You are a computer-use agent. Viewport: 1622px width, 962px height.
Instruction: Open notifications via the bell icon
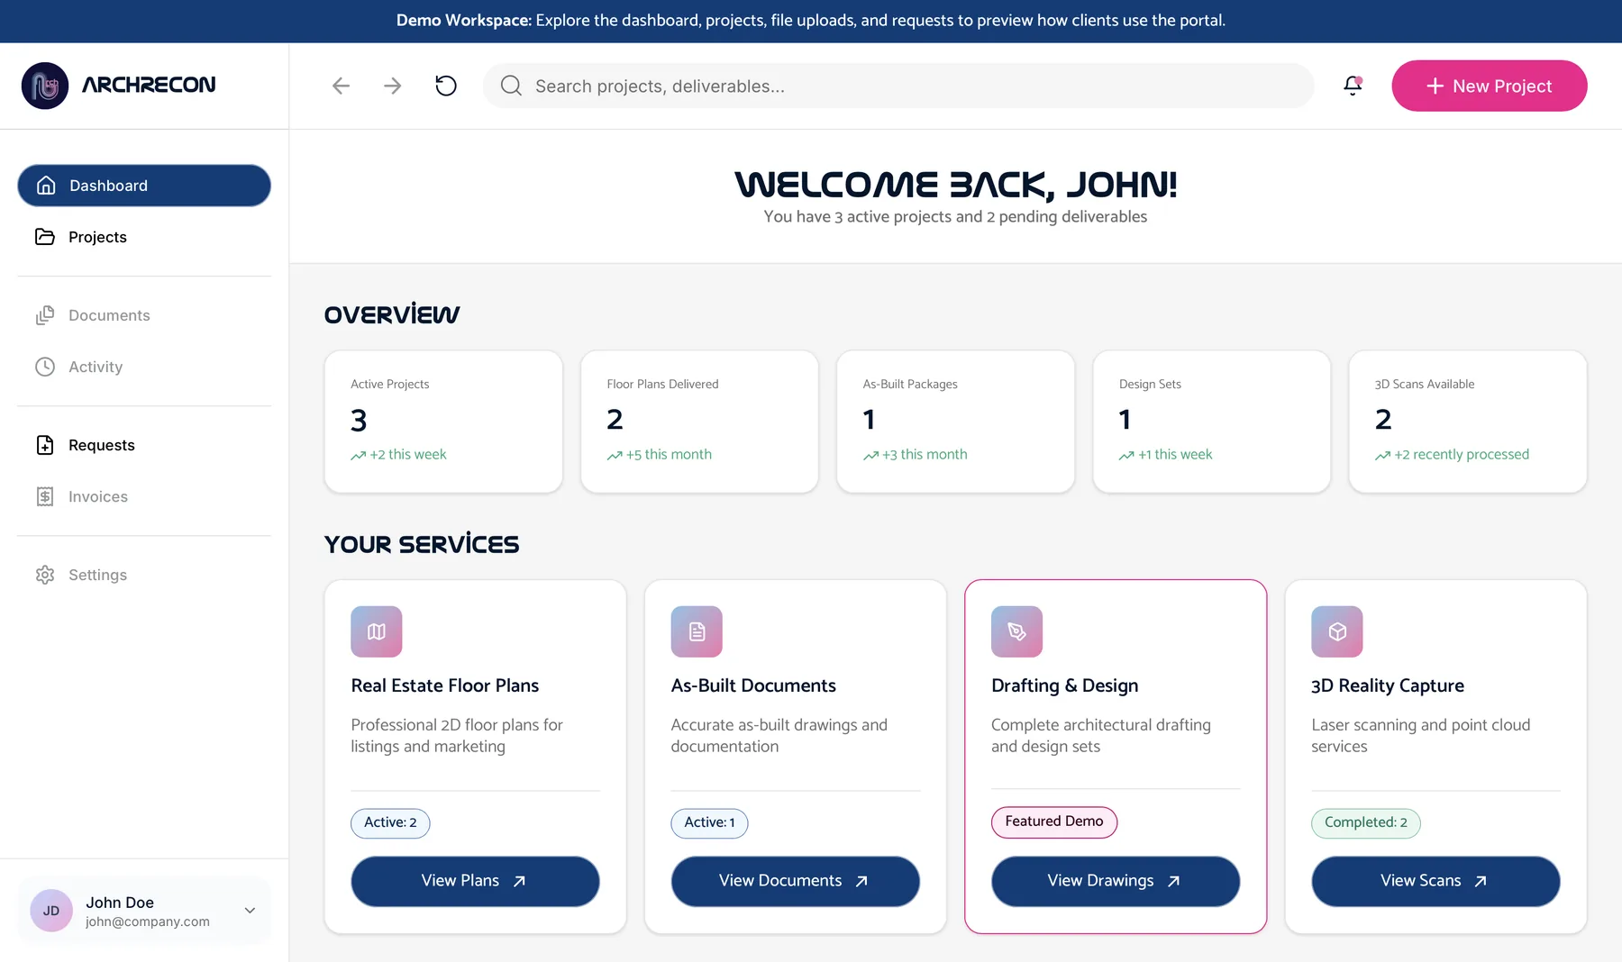click(x=1353, y=86)
